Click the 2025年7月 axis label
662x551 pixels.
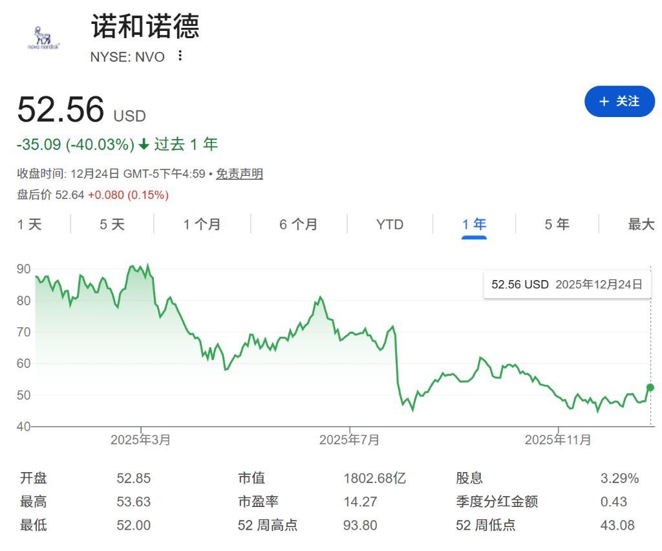(349, 440)
